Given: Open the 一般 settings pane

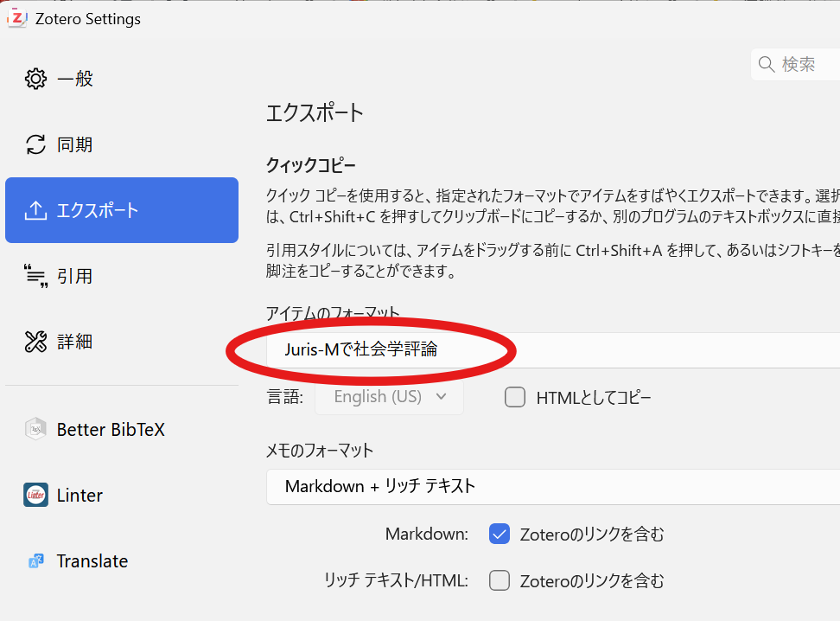Looking at the screenshot, I should click(x=122, y=79).
